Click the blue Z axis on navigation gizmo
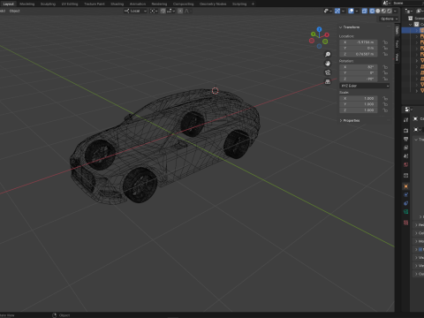The height and width of the screenshot is (318, 424). pyautogui.click(x=319, y=29)
